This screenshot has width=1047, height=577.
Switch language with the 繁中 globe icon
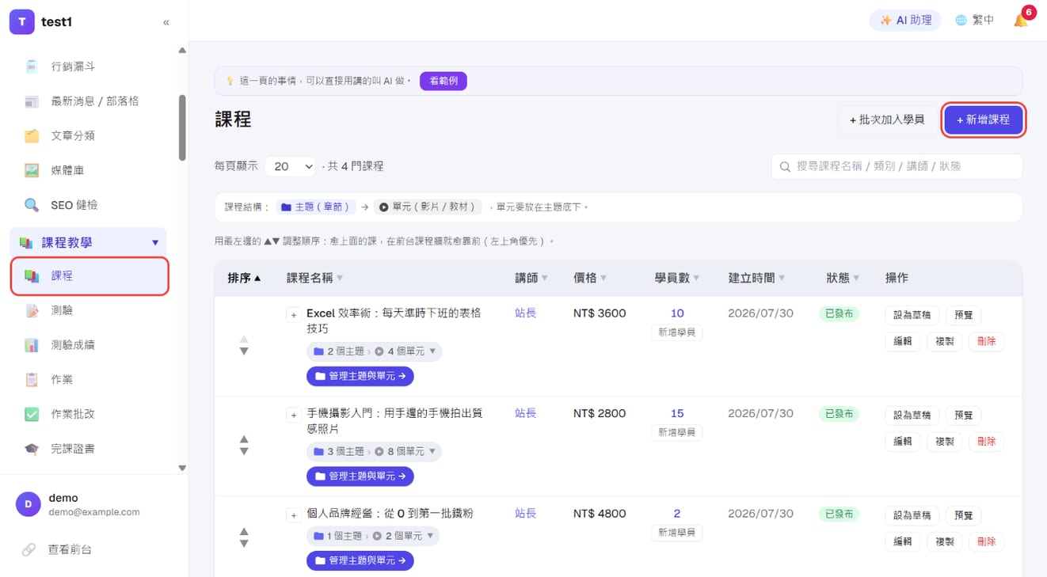975,21
